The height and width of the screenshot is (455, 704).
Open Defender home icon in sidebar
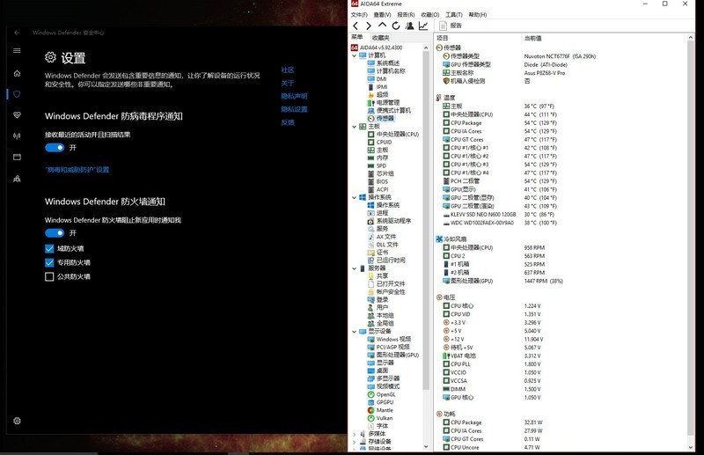click(17, 73)
